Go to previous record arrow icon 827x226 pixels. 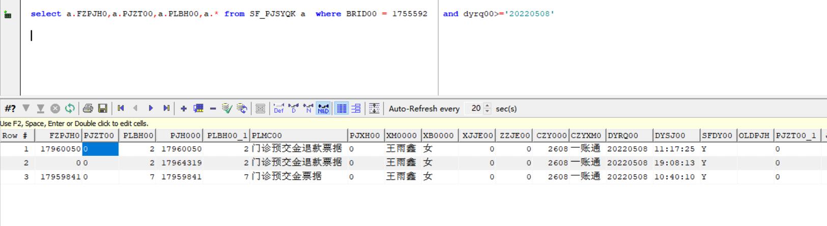coord(135,108)
